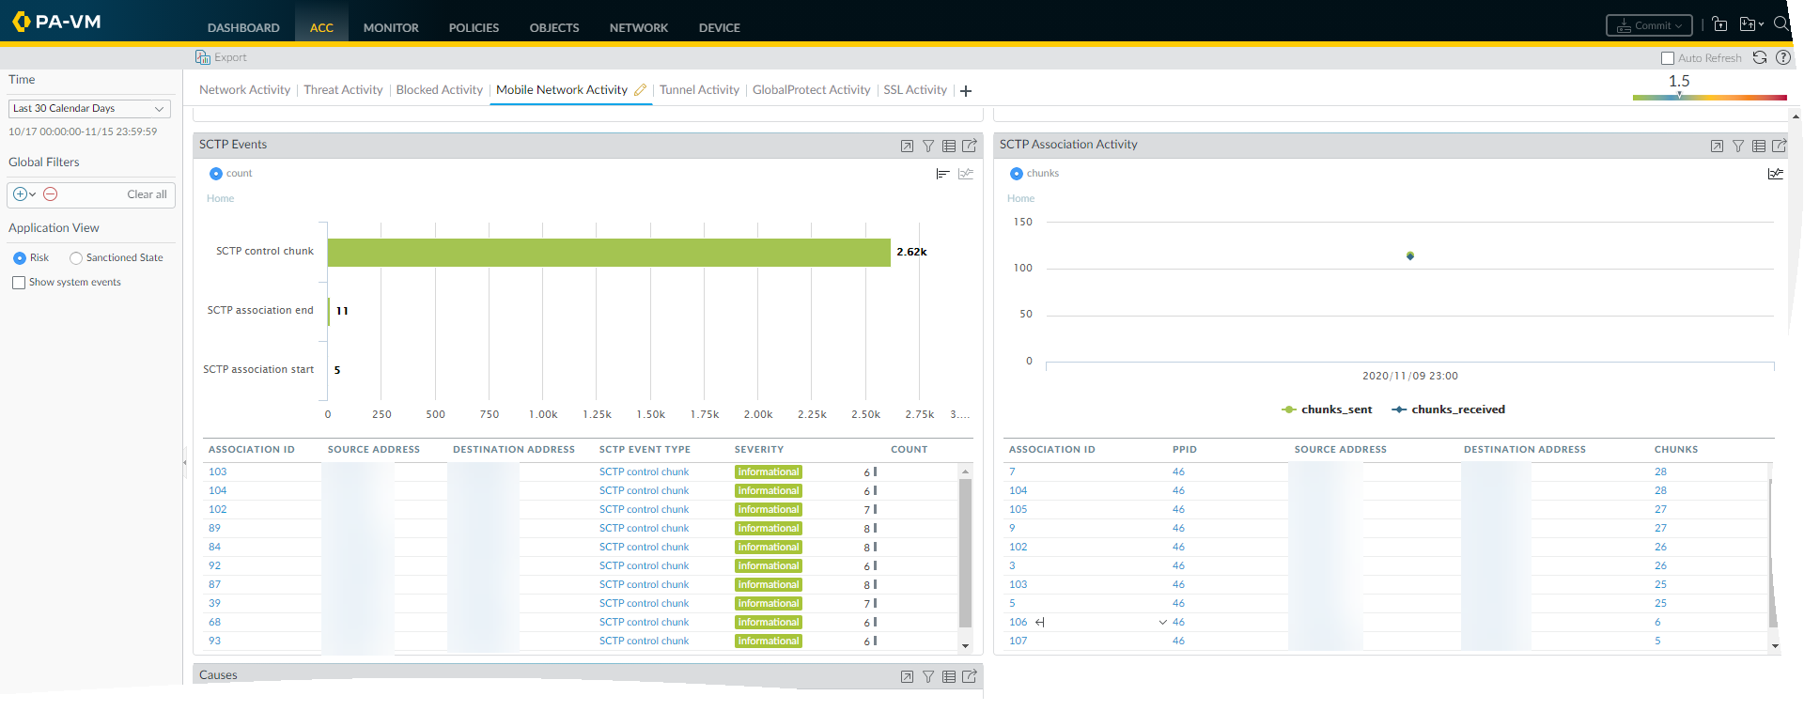Screen dimensions: 1804x711
Task: Click the risk meter gradient bar
Action: [1709, 97]
